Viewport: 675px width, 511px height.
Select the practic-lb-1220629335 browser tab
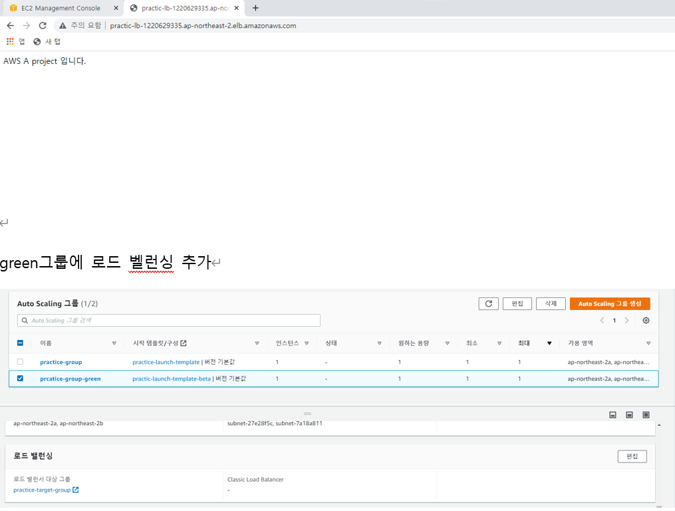[185, 8]
